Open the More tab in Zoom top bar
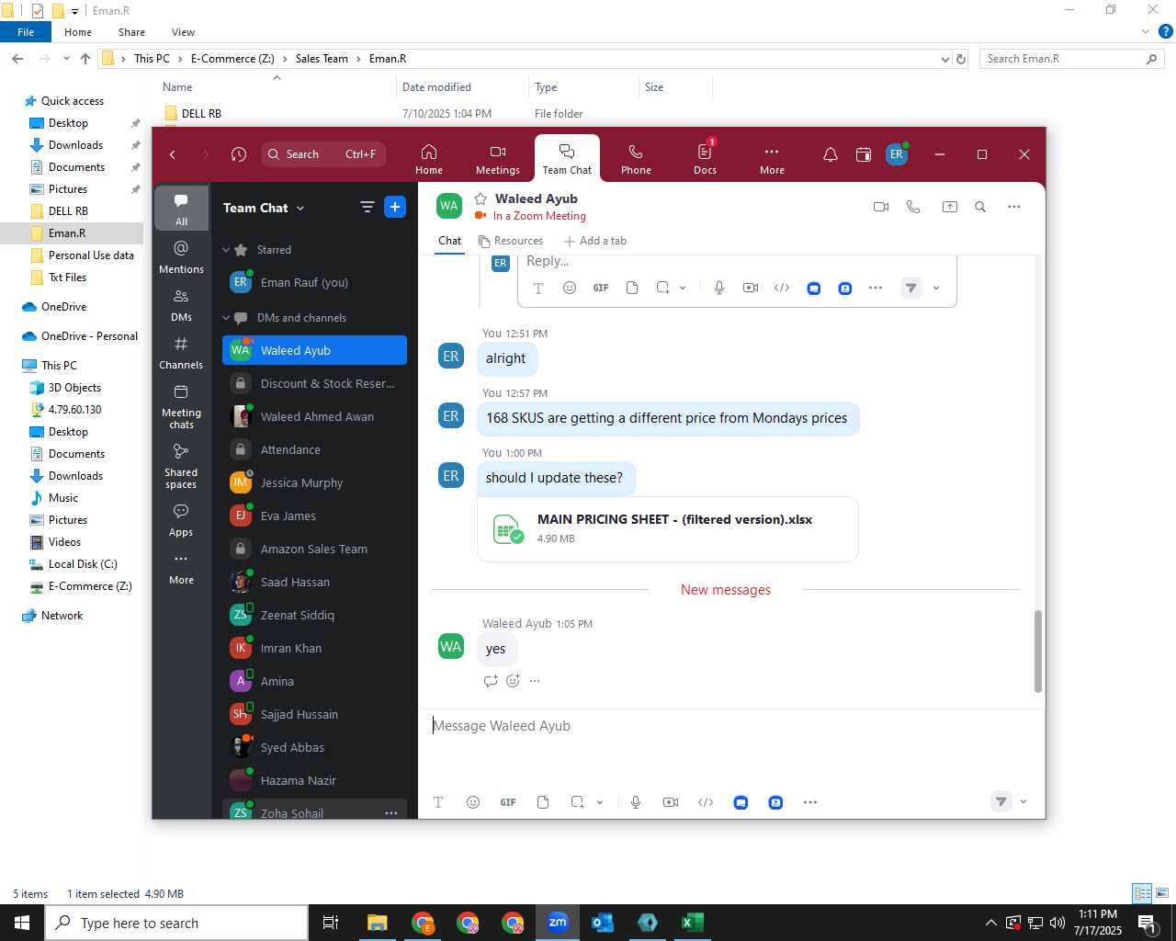The width and height of the screenshot is (1176, 941). (772, 159)
